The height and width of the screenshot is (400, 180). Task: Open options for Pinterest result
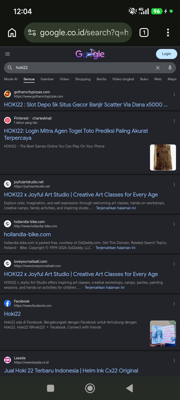[174, 121]
